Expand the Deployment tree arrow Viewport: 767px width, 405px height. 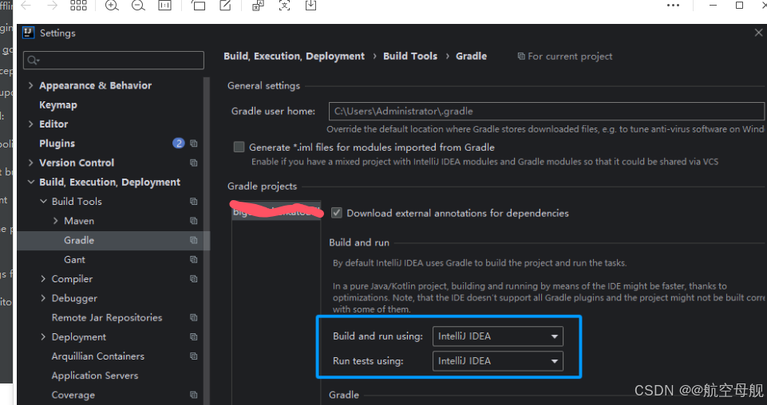tap(44, 336)
